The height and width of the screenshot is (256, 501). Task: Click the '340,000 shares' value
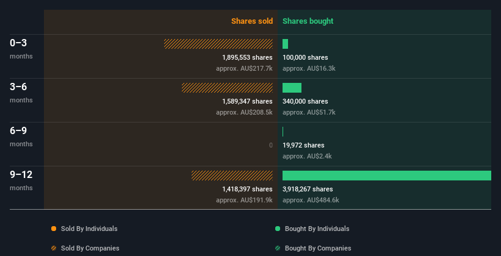coord(305,101)
